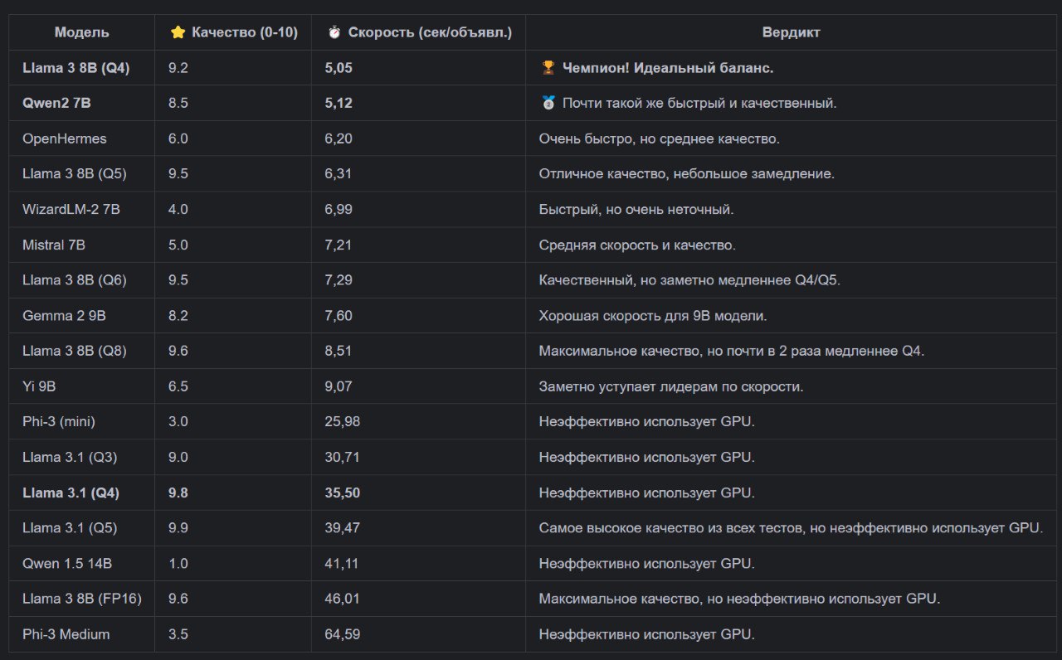Viewport: 1062px width, 660px height.
Task: Click the star icon in the Качество header
Action: pyautogui.click(x=178, y=32)
